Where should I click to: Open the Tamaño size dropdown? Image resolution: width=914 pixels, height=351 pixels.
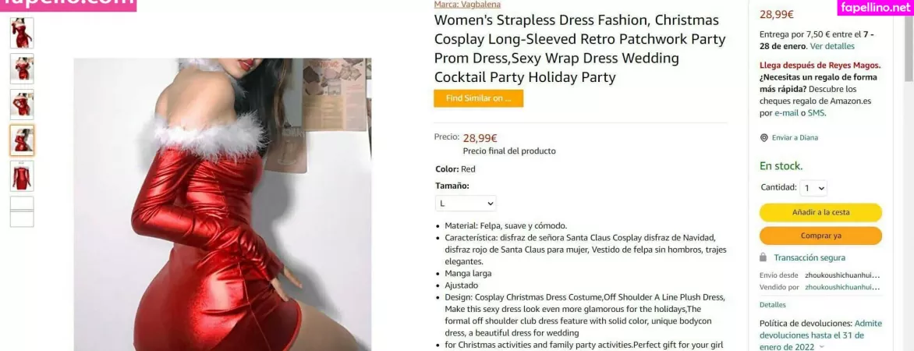click(x=466, y=204)
